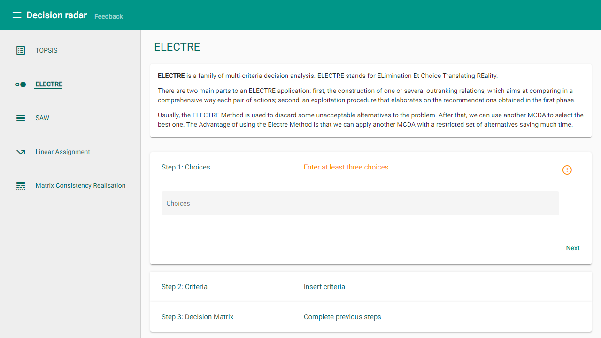Click the Matrix Consistency Realisation icon
601x338 pixels.
pos(21,186)
